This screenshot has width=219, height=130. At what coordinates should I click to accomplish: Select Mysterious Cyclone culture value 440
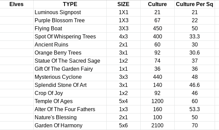click(x=157, y=77)
